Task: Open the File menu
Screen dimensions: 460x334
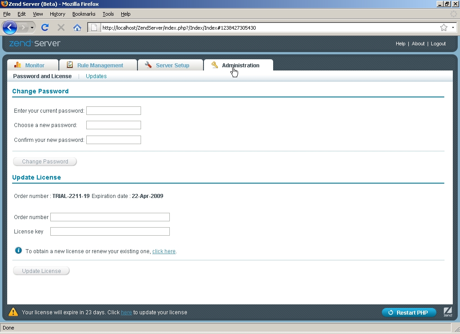Action: tap(7, 14)
